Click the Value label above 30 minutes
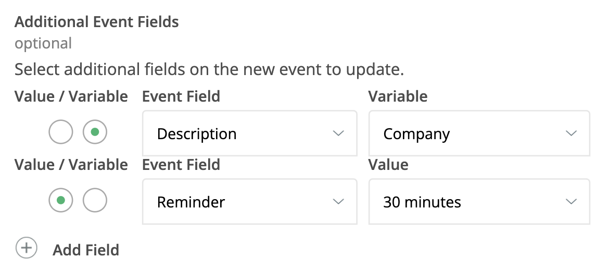The image size is (609, 270). [x=388, y=165]
